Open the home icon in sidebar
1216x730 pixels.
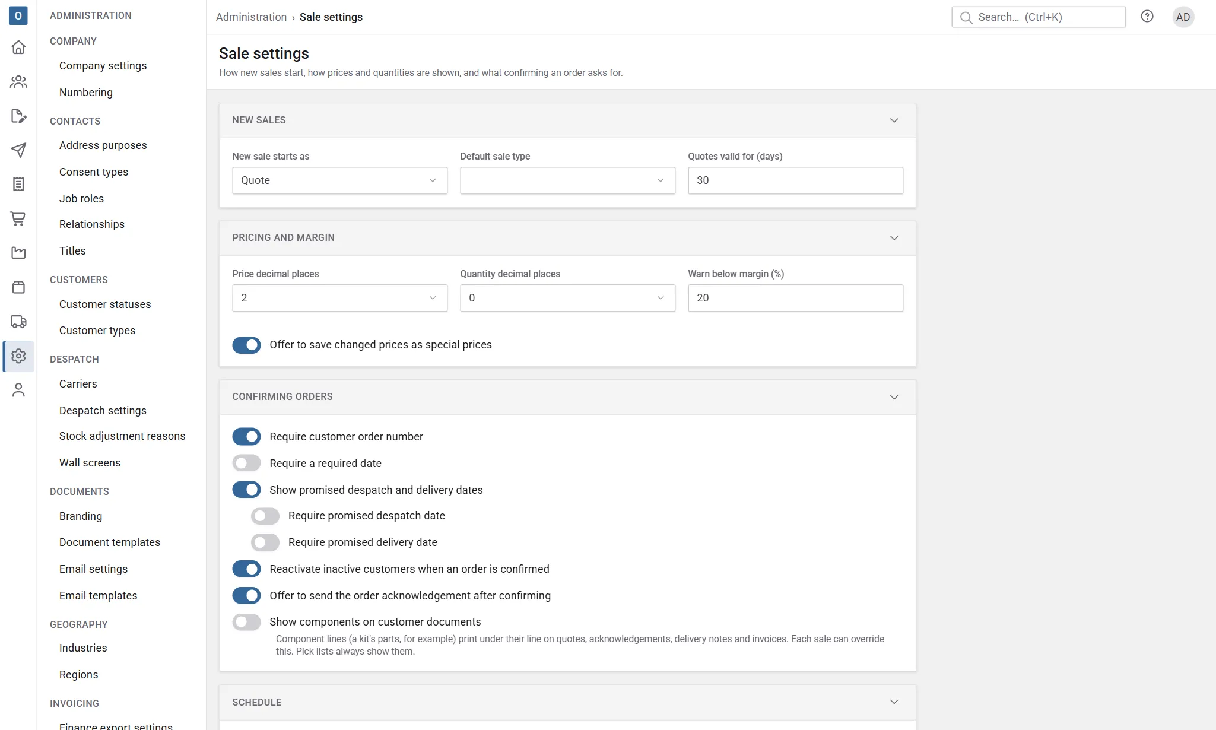pos(18,47)
